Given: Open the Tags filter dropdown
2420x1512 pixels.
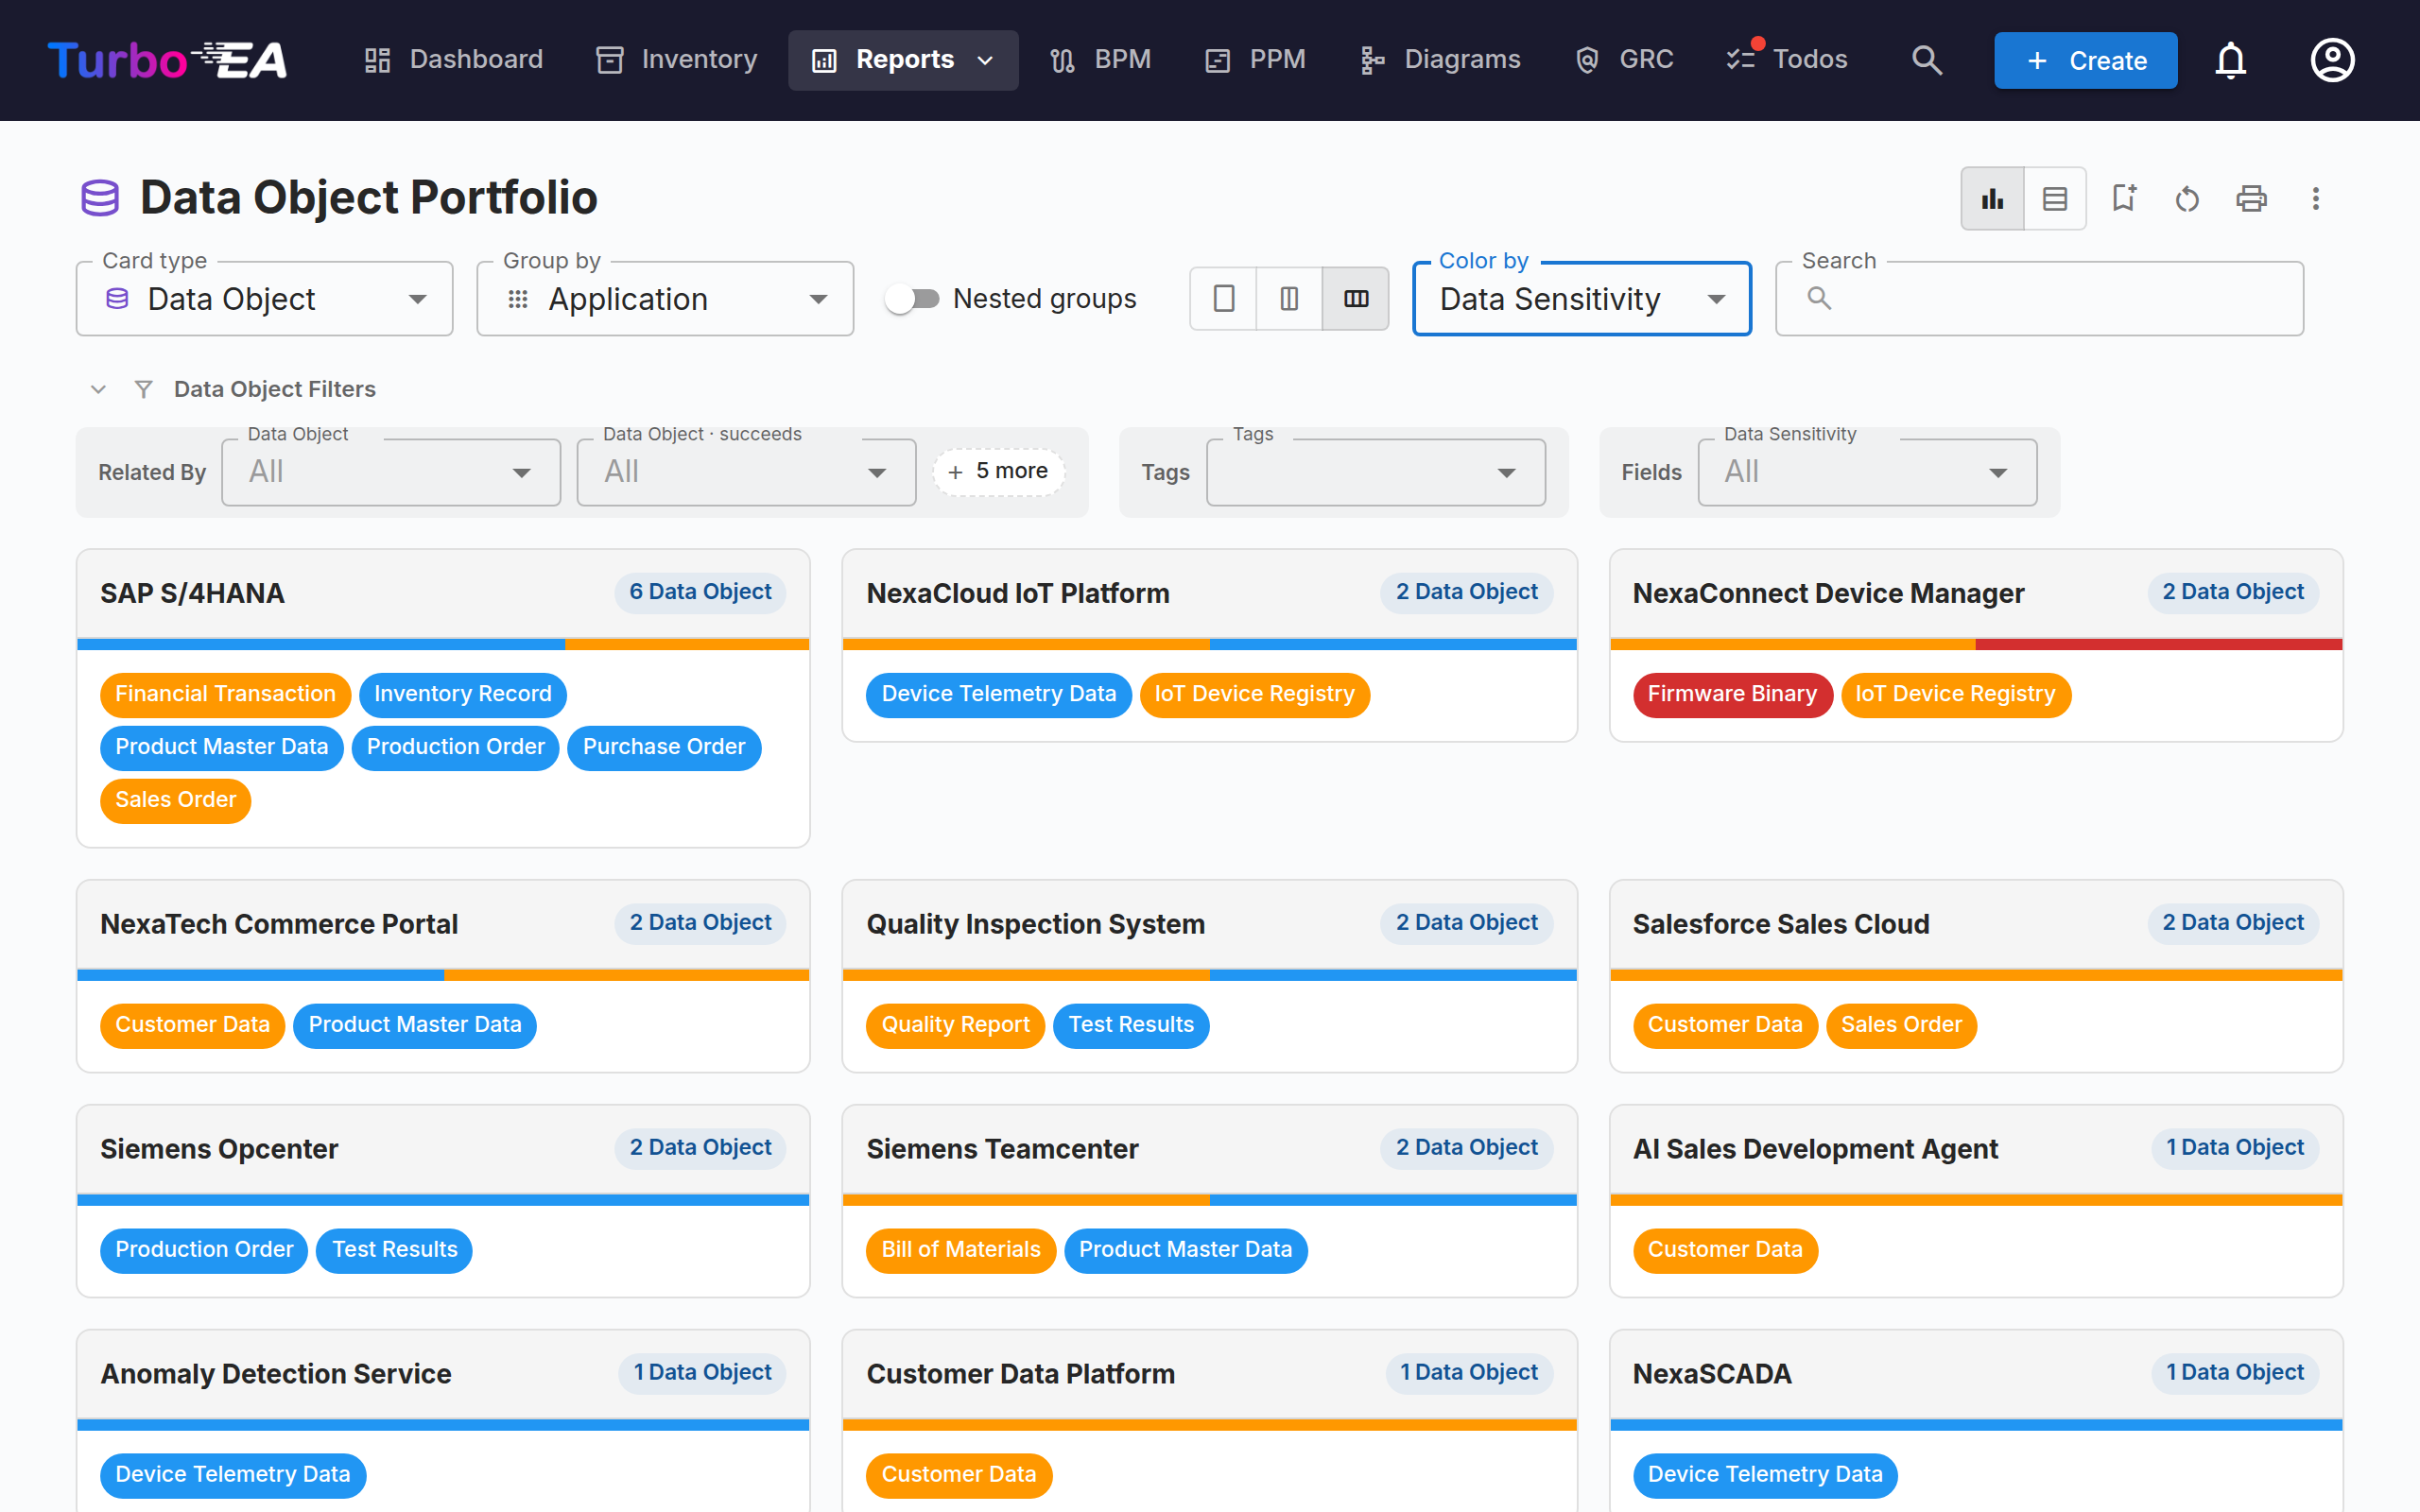Looking at the screenshot, I should point(1376,472).
